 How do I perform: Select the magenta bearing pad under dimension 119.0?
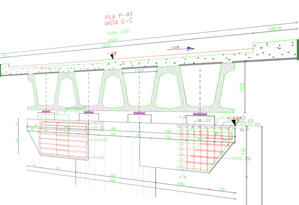tap(139, 113)
